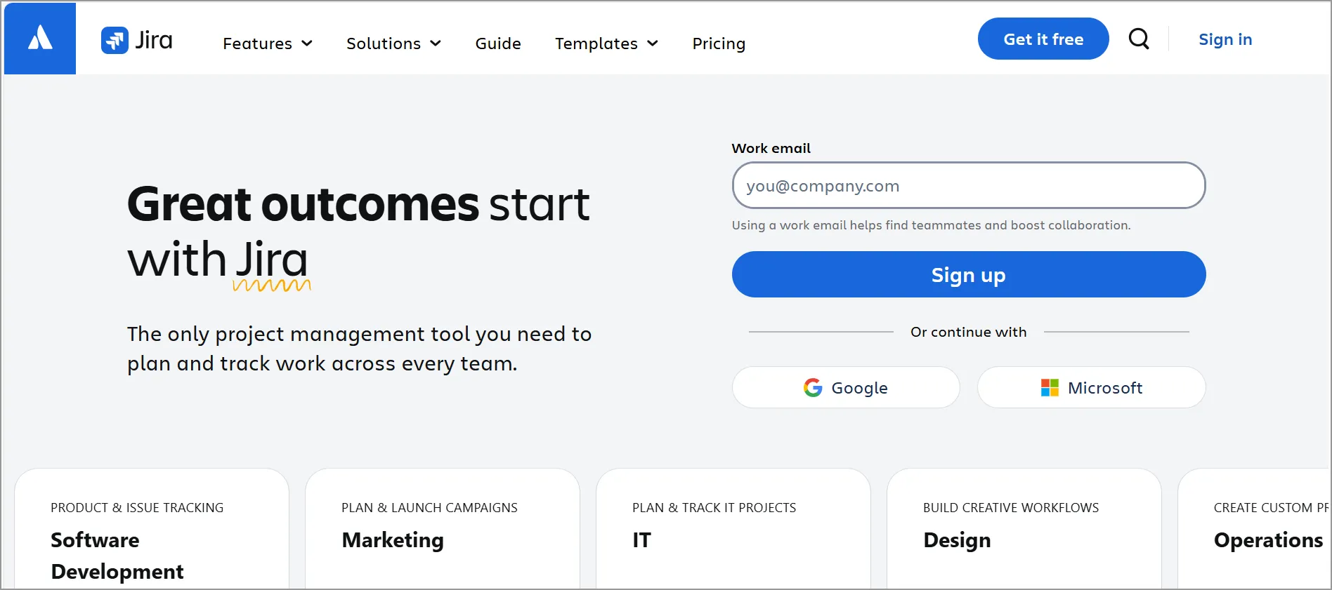Open the Solutions dropdown menu
This screenshot has width=1332, height=590.
[393, 43]
